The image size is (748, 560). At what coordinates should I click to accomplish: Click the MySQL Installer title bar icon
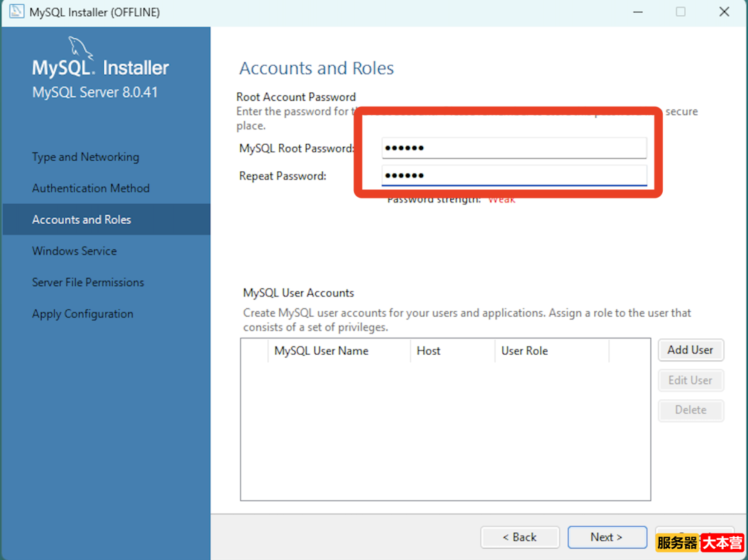[x=17, y=12]
